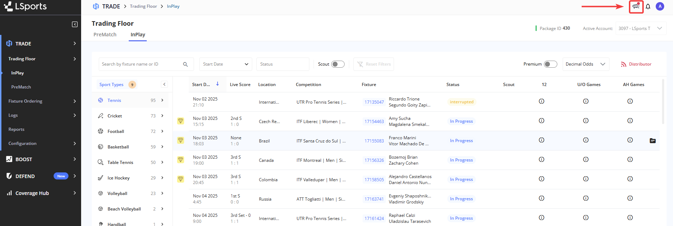Collapse the left sidebar navigation panel
The width and height of the screenshot is (673, 226).
(75, 24)
